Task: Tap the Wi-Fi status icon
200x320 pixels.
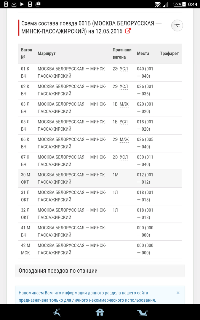Action: tap(158, 4)
